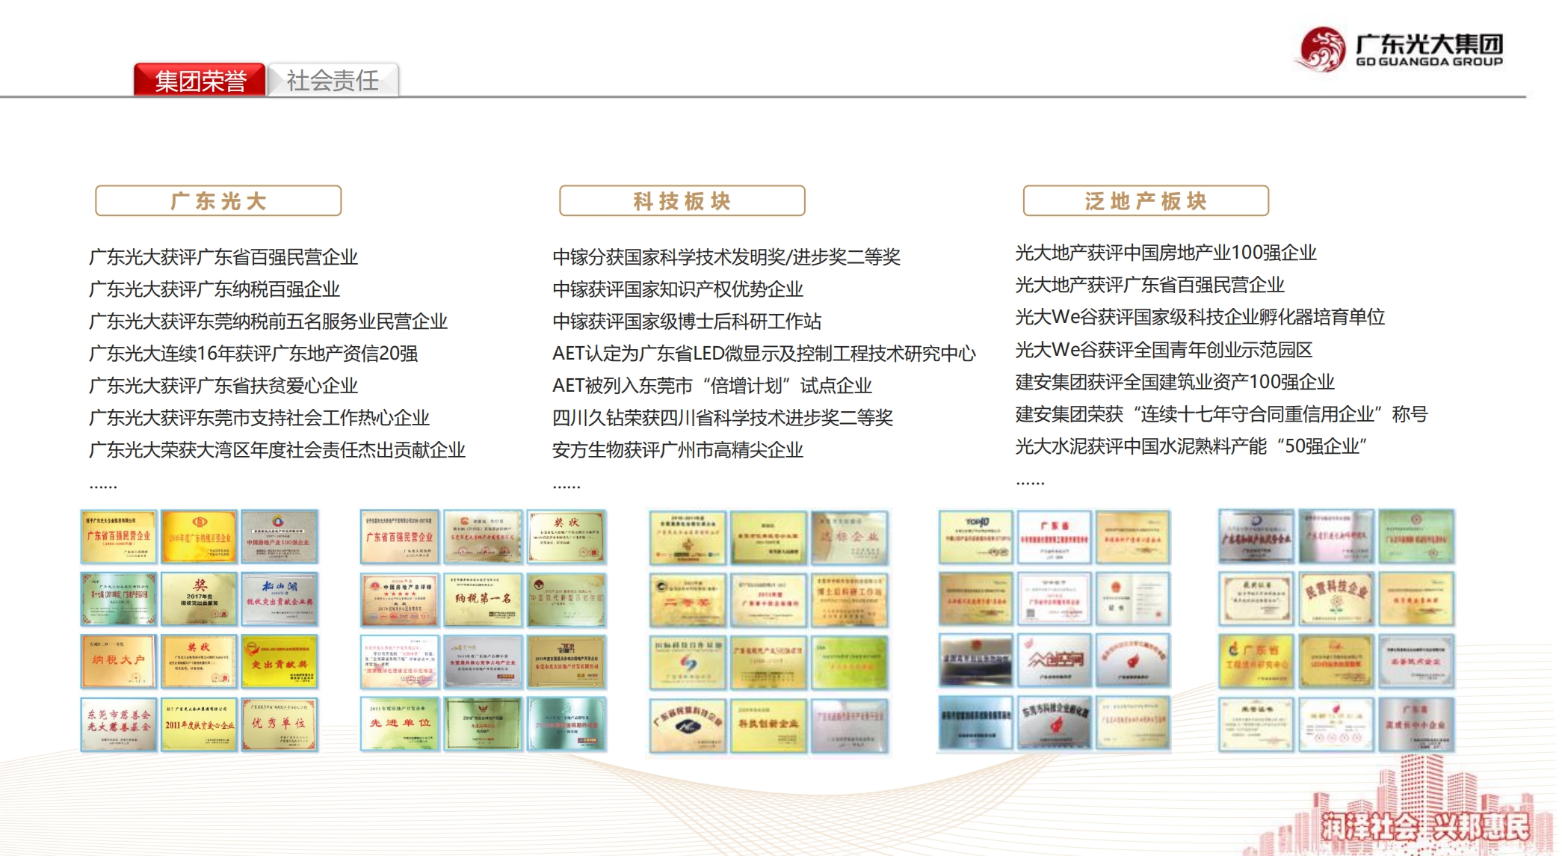
Task: Open the 2011年度扶贫爱心企业 plaque
Action: coord(200,724)
